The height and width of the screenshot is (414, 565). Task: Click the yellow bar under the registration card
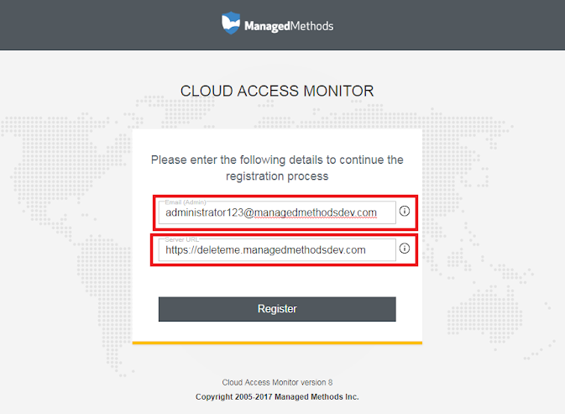coord(277,343)
